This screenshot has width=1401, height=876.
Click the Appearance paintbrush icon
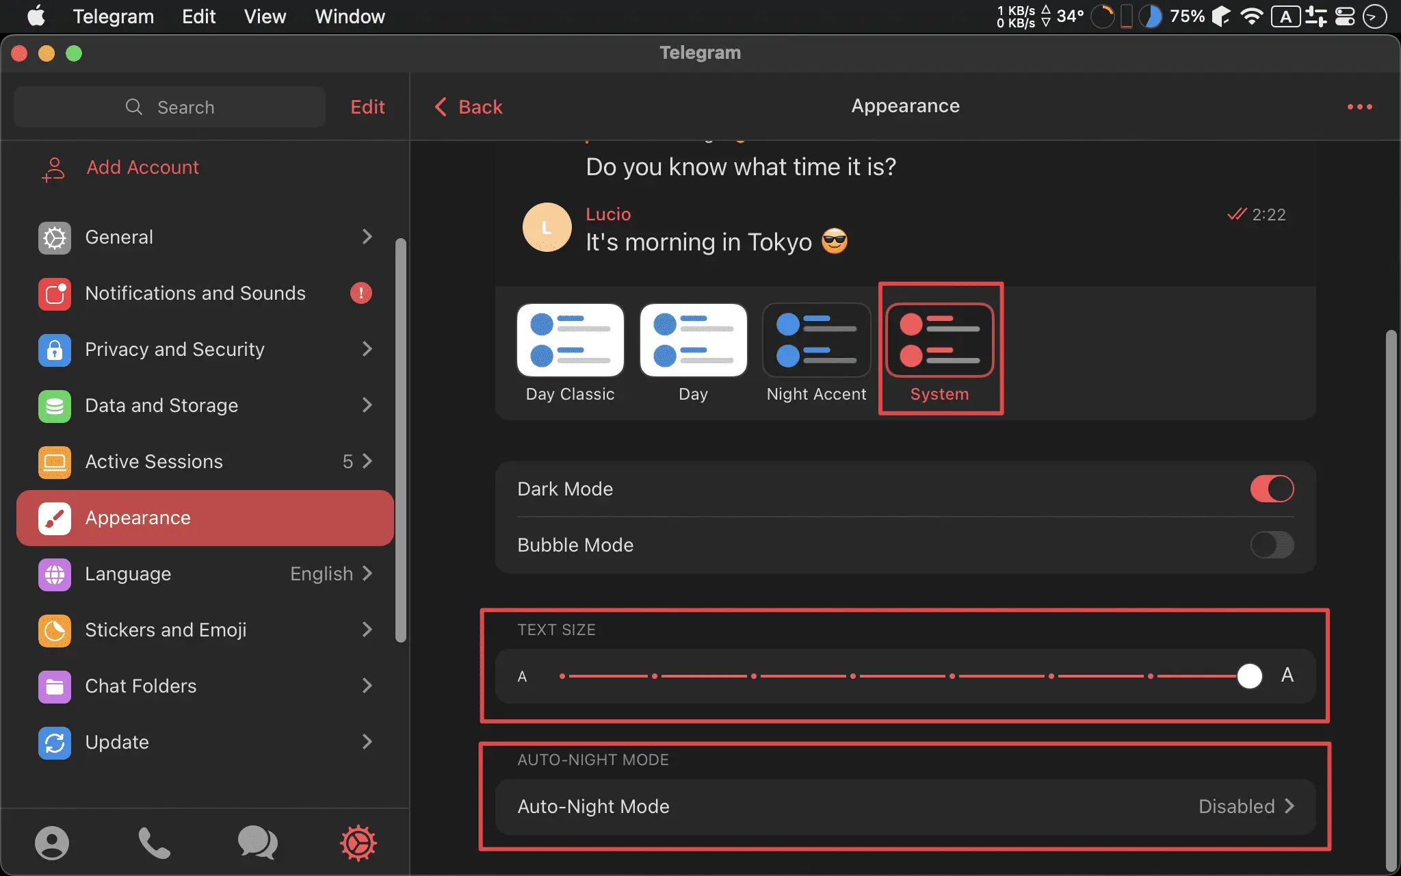(x=55, y=518)
